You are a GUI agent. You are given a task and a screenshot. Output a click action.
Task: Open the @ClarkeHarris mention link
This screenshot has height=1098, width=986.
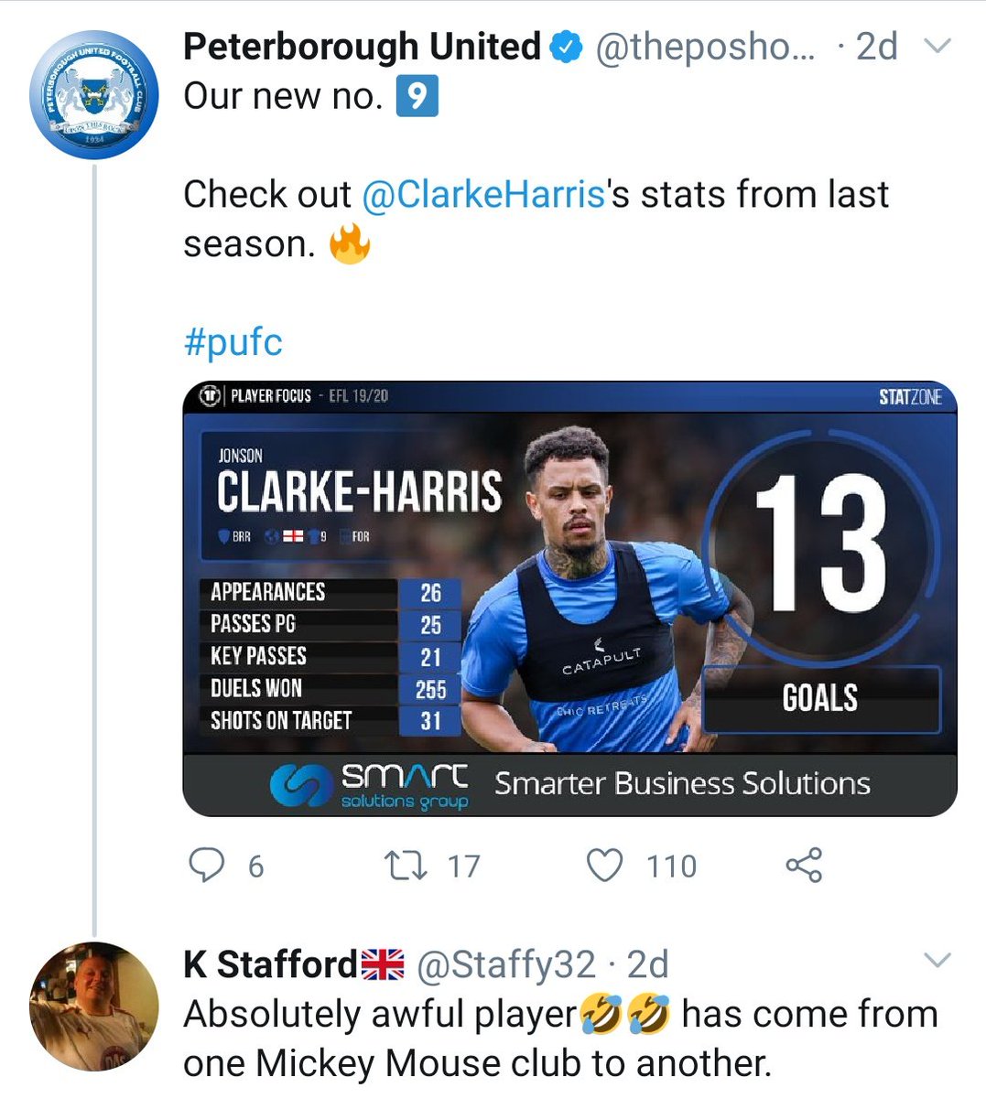pos(483,194)
